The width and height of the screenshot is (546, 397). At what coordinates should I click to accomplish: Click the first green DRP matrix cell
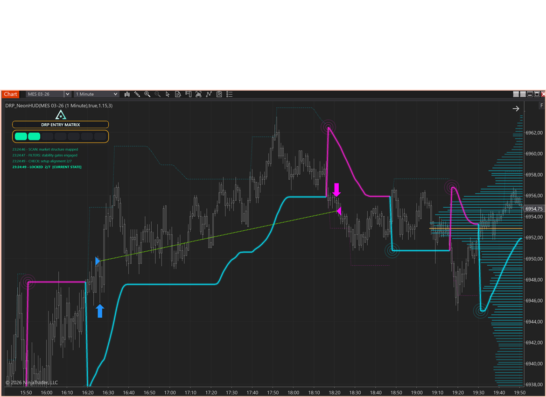pyautogui.click(x=21, y=136)
